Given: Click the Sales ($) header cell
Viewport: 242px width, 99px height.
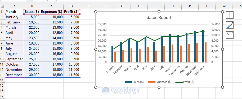Looking at the screenshot, I should pos(32,12).
